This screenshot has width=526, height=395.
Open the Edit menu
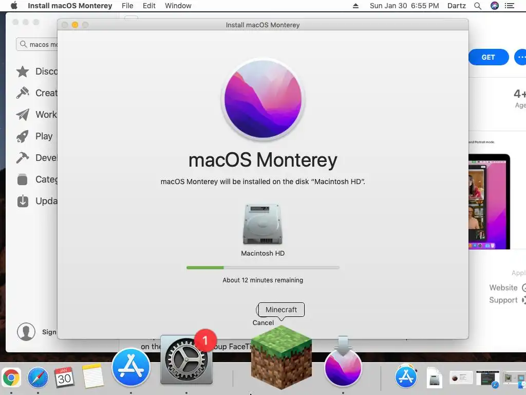149,6
